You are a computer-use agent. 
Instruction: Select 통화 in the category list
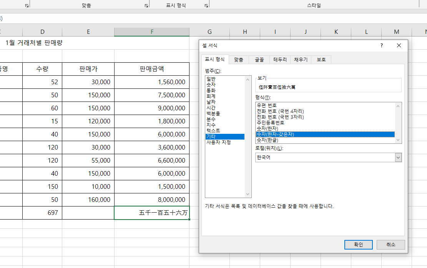[225, 90]
